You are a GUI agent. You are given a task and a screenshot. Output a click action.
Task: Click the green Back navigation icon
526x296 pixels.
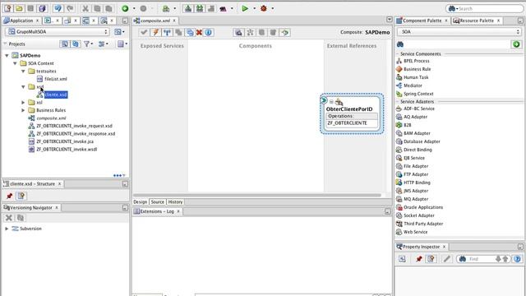point(125,8)
